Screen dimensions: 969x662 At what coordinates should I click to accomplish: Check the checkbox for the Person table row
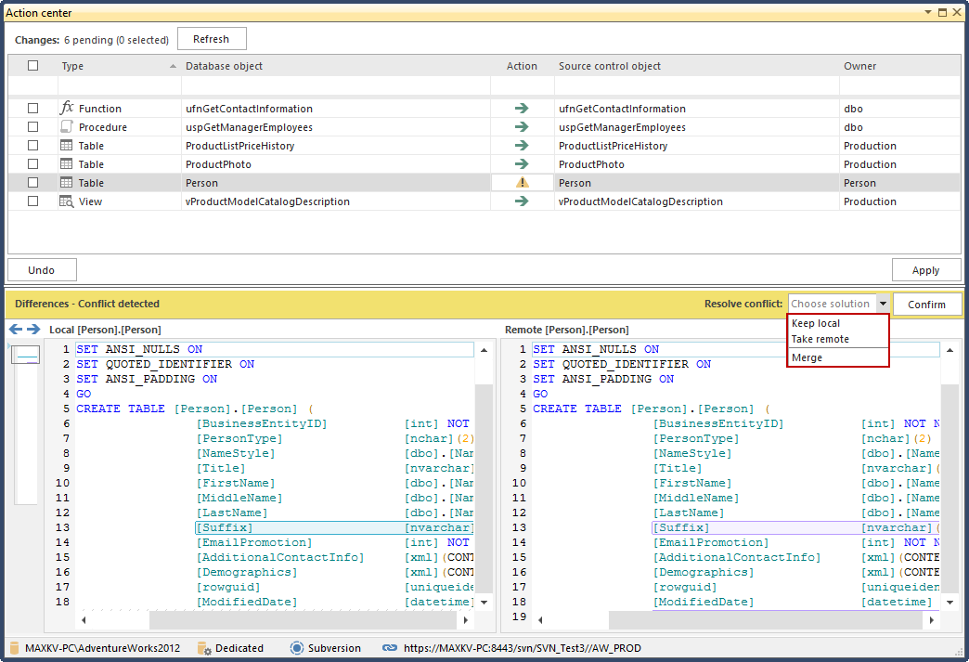[x=32, y=182]
